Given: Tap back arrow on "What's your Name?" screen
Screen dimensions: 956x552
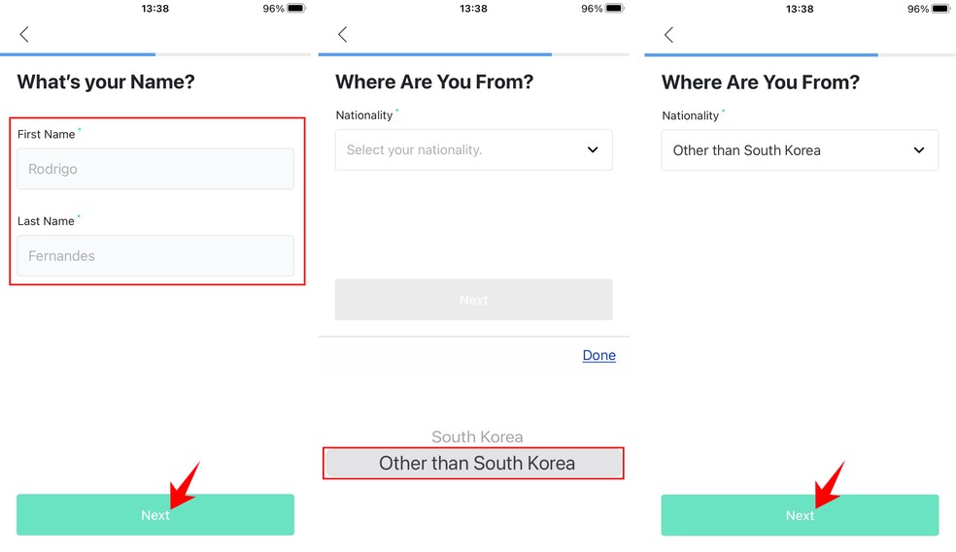Looking at the screenshot, I should (24, 35).
